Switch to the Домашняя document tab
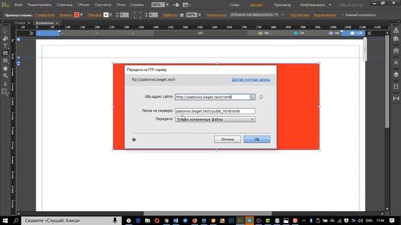Viewport: 401px width, 225px height. (x=44, y=23)
